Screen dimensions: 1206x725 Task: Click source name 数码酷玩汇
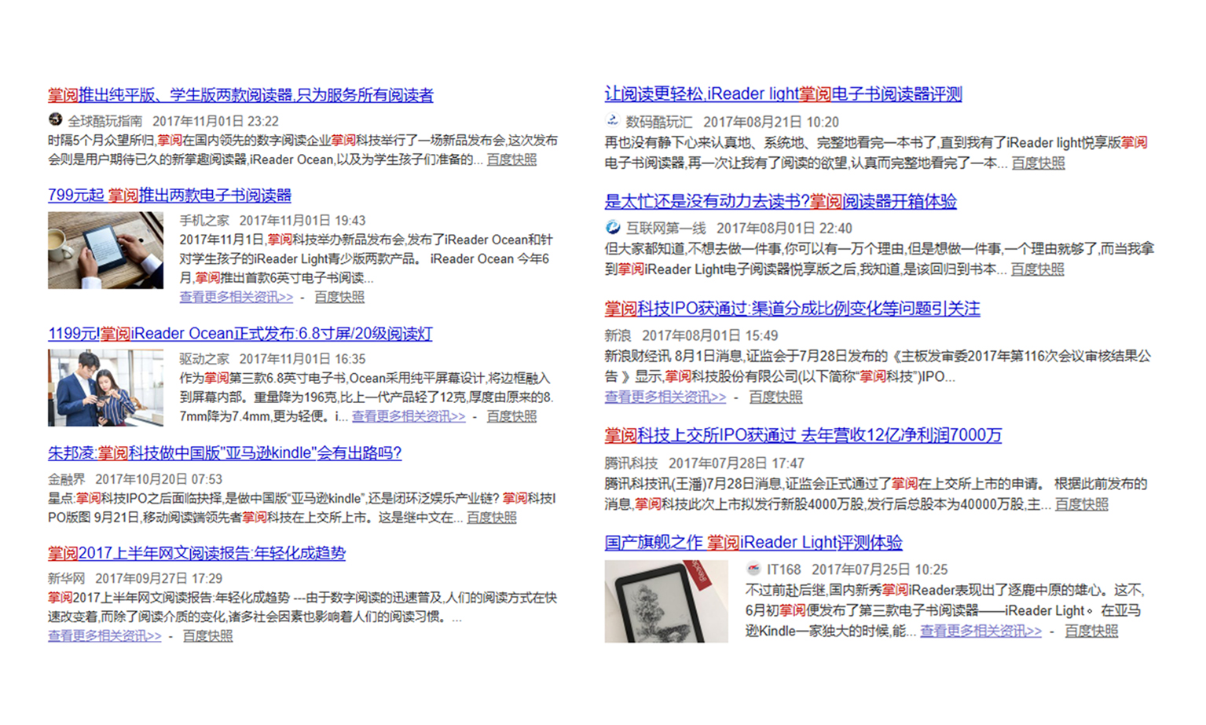tap(659, 122)
